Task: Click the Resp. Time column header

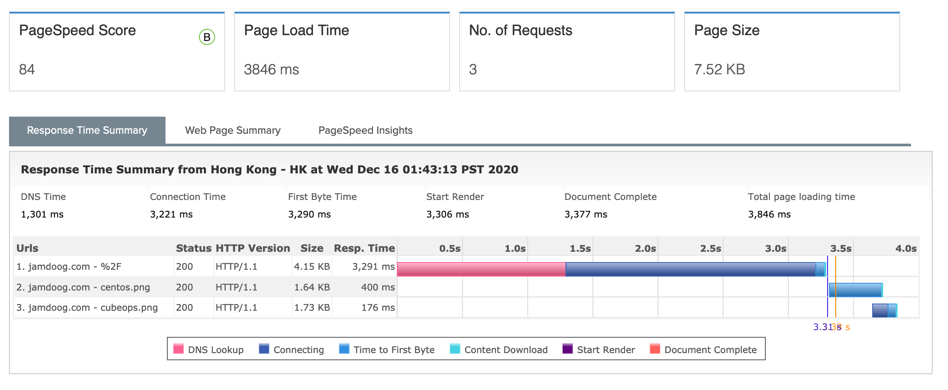Action: 364,248
